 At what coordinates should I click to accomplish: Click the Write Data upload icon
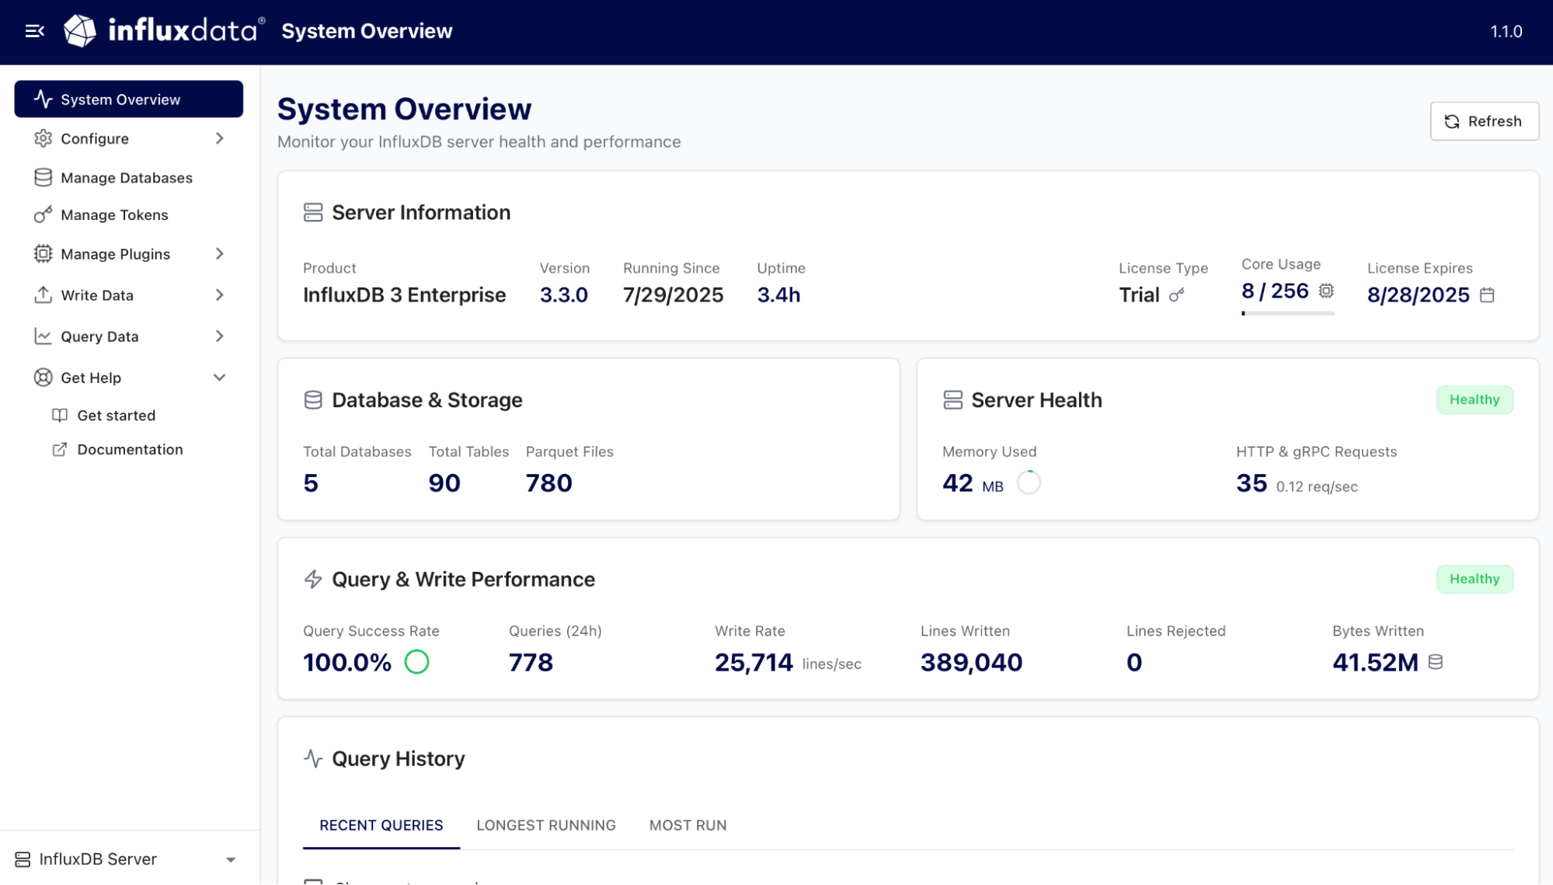44,295
